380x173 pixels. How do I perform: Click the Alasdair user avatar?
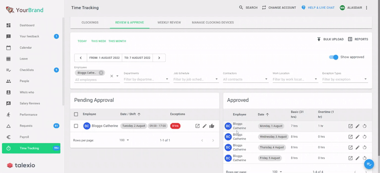pos(342,8)
